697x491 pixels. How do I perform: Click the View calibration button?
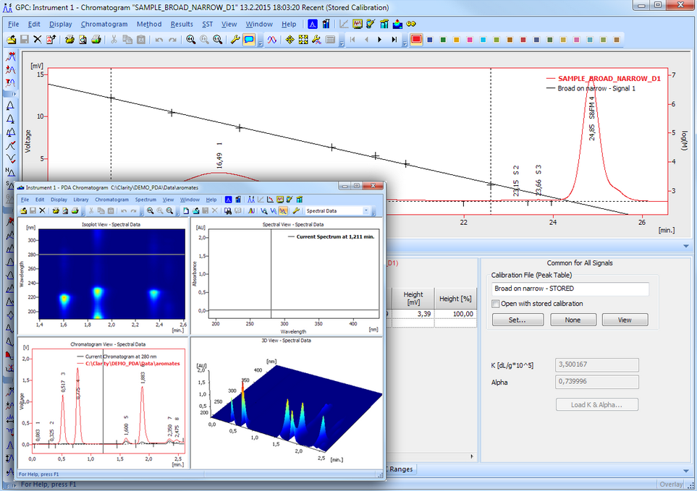click(625, 320)
